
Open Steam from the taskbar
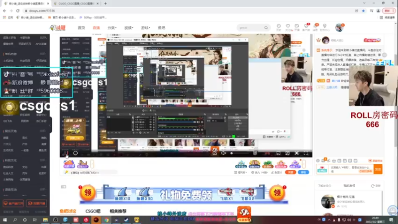tap(126, 220)
